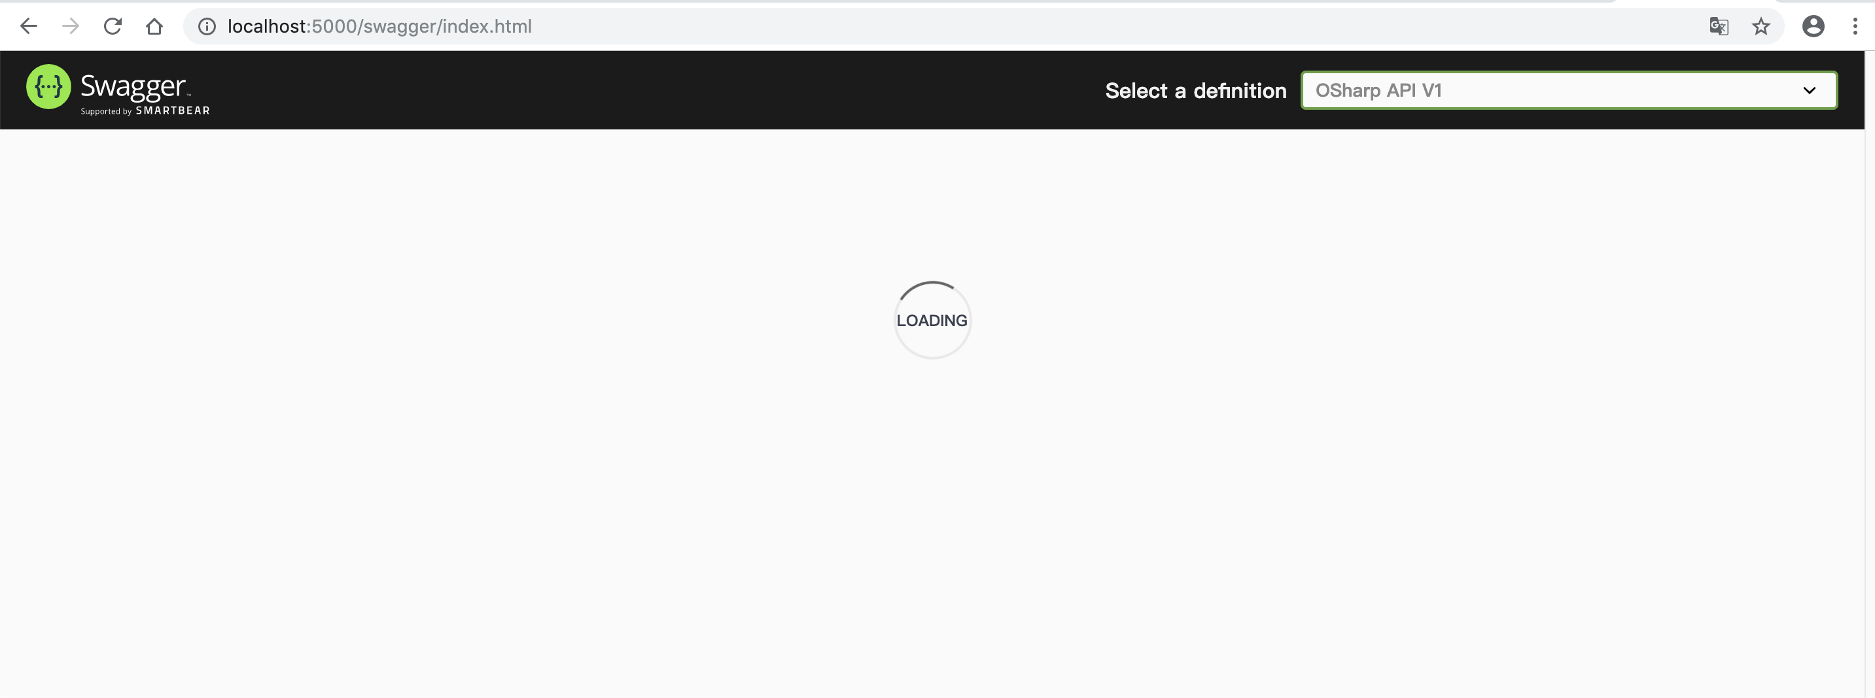The height and width of the screenshot is (698, 1875).
Task: Open the browser profile account icon
Action: point(1813,26)
